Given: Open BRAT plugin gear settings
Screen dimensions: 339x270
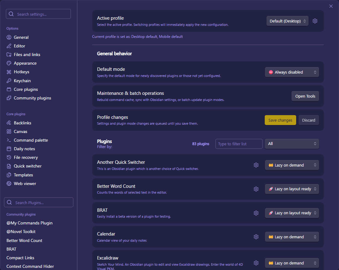Looking at the screenshot, I should click(256, 213).
